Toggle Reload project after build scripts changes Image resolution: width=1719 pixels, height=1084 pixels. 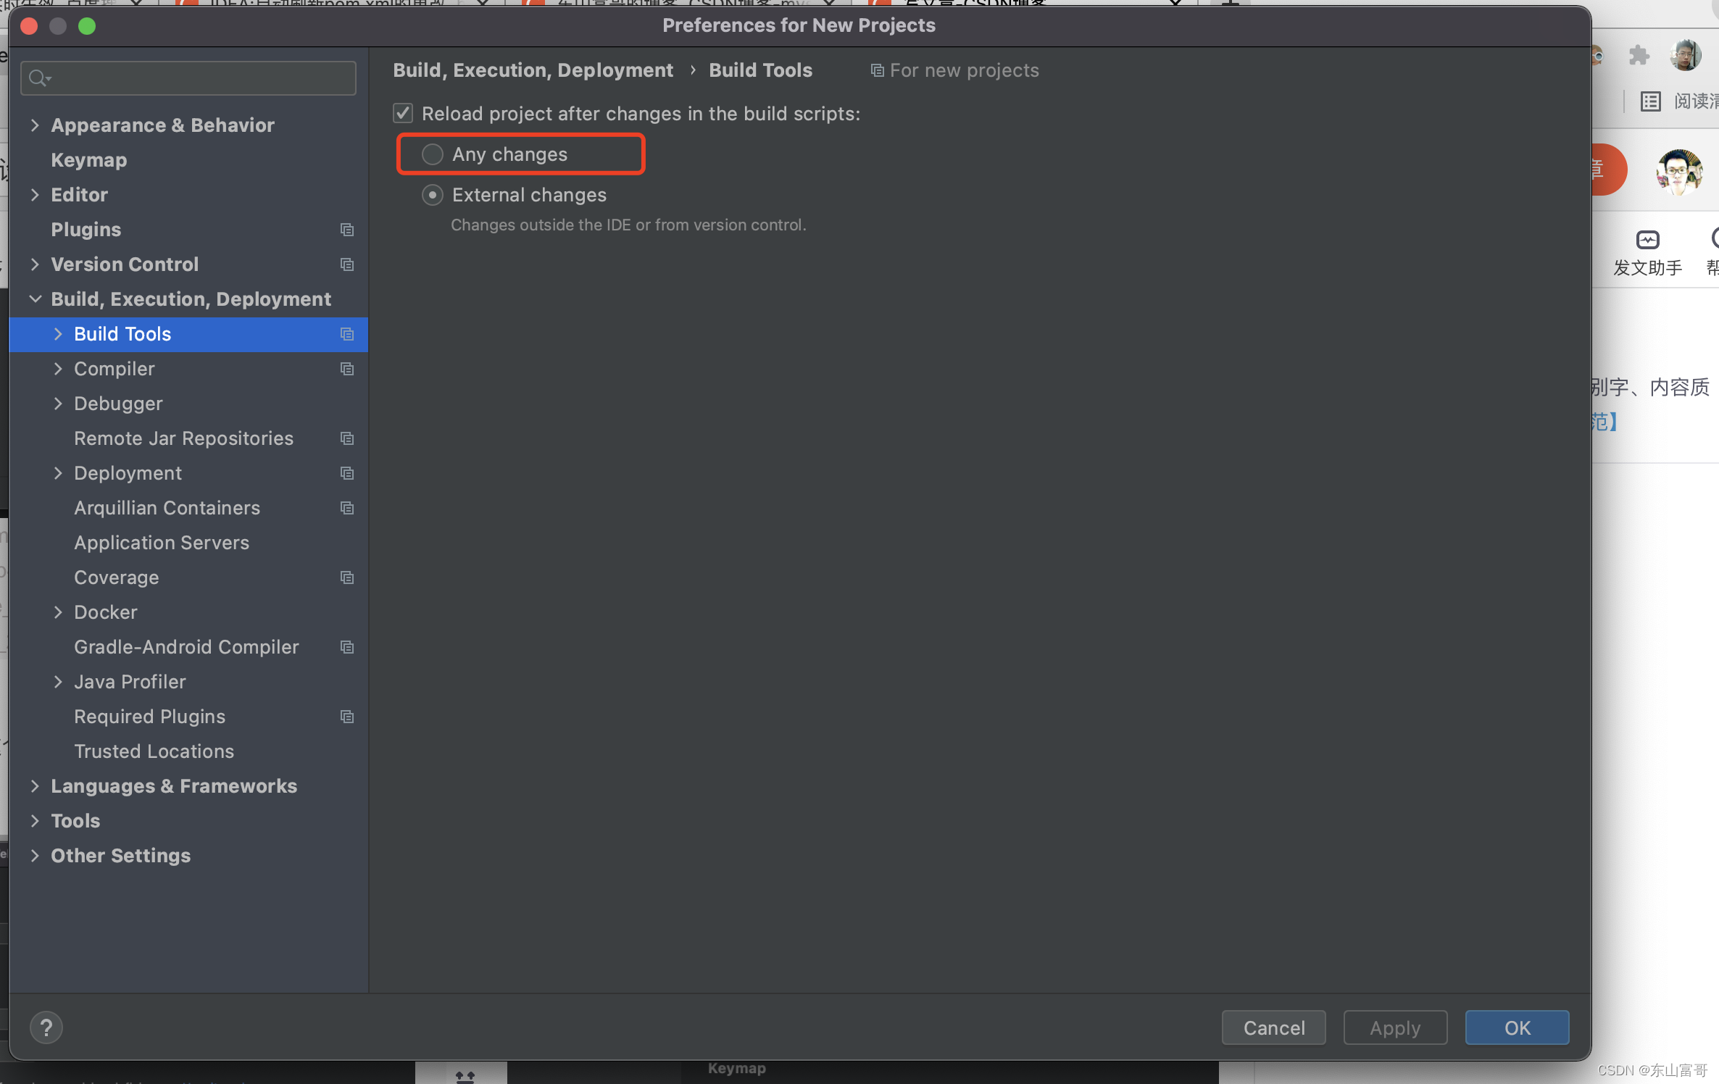pos(402,112)
